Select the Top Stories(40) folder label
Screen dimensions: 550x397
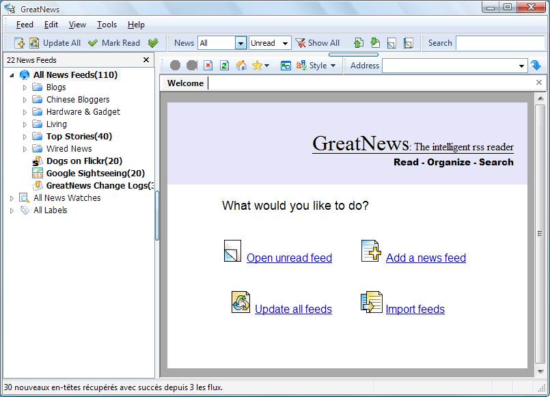coord(79,137)
